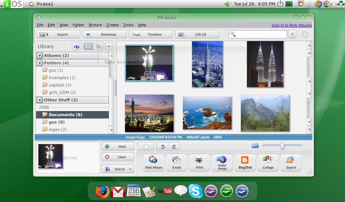This screenshot has width=345, height=202.
Task: Collapse the Folders section
Action: click(x=40, y=63)
